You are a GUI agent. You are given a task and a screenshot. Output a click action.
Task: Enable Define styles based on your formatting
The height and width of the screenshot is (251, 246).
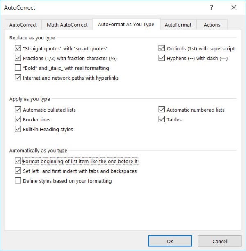[x=18, y=180]
